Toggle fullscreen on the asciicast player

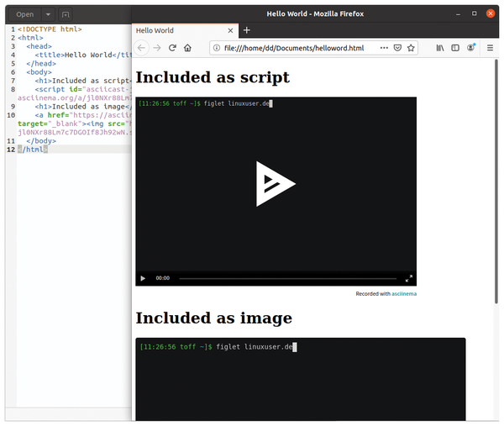coord(409,278)
